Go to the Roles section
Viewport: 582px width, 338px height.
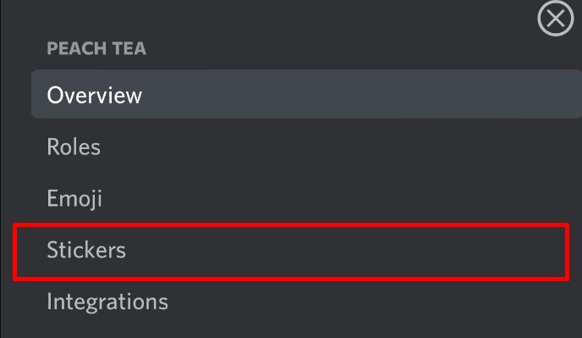pyautogui.click(x=306, y=147)
